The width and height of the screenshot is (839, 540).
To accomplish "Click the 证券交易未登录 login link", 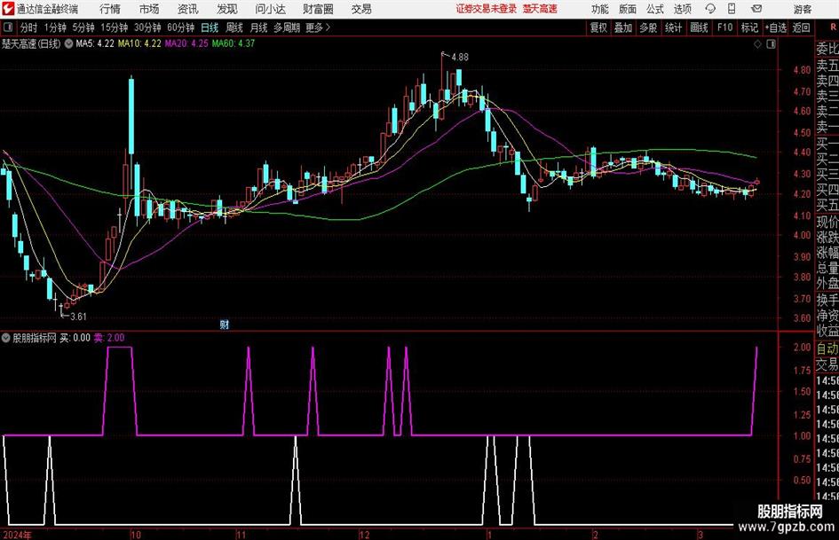I will (487, 9).
